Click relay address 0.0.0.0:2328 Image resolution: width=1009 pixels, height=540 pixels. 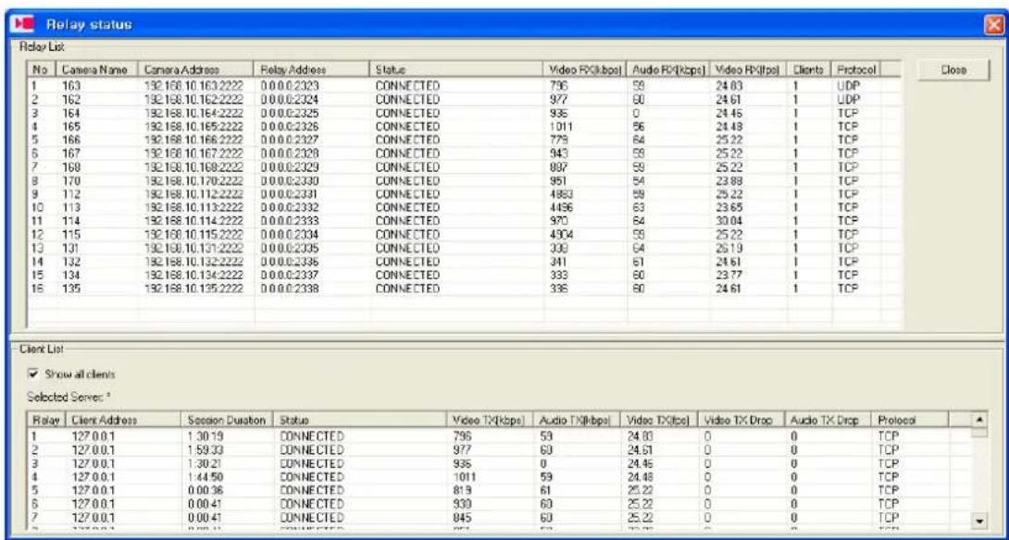coord(291,153)
